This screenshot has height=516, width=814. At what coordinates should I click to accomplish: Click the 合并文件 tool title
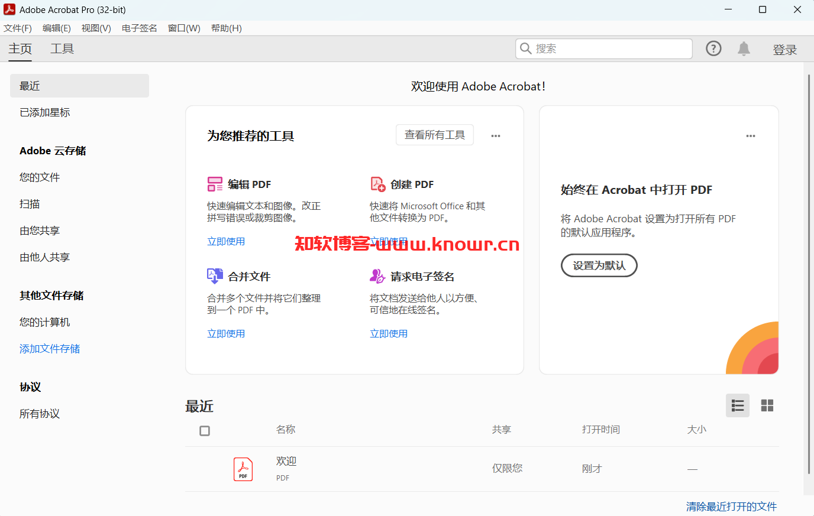[x=249, y=277]
